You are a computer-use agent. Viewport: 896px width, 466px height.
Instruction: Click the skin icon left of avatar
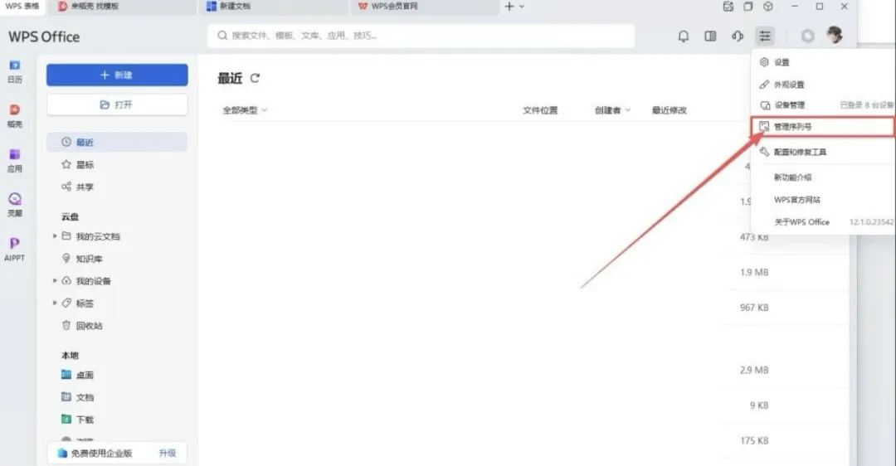pos(807,36)
